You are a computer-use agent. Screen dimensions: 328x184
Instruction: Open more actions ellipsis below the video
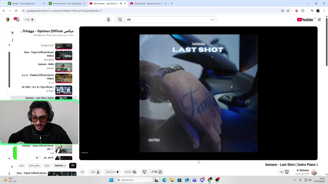pyautogui.click(x=82, y=172)
